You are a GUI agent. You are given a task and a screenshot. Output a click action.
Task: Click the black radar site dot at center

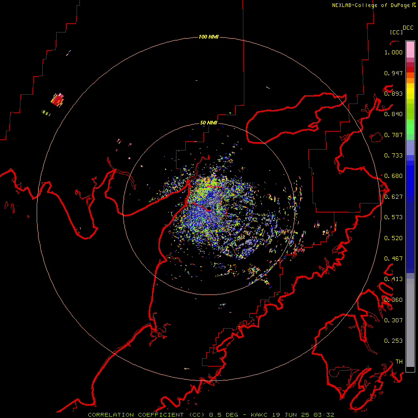(209, 209)
